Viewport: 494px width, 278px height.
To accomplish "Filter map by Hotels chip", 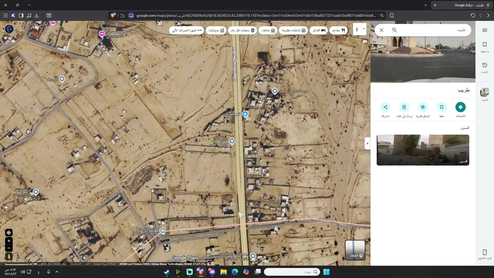I will click(319, 30).
